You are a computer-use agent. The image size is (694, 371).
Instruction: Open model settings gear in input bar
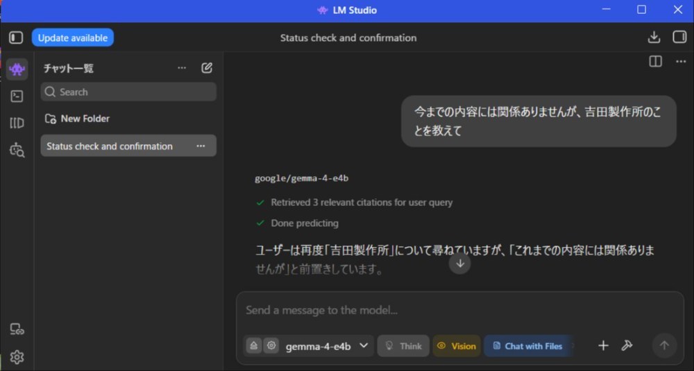click(x=271, y=346)
